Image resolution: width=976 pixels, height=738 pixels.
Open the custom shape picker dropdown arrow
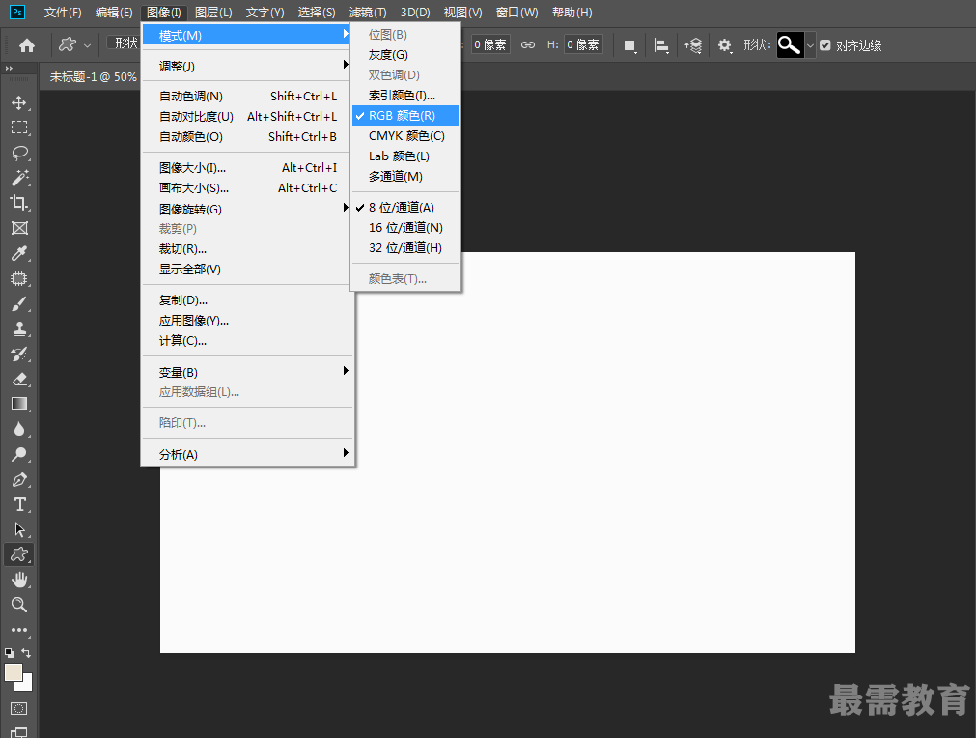(810, 45)
